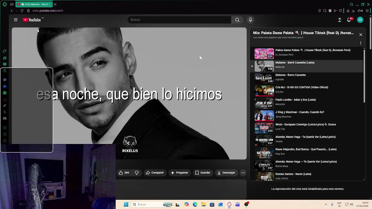Screen dimensions: 372x209
Task: Open Microsoft Edge from the taskbar
Action: click(195, 204)
